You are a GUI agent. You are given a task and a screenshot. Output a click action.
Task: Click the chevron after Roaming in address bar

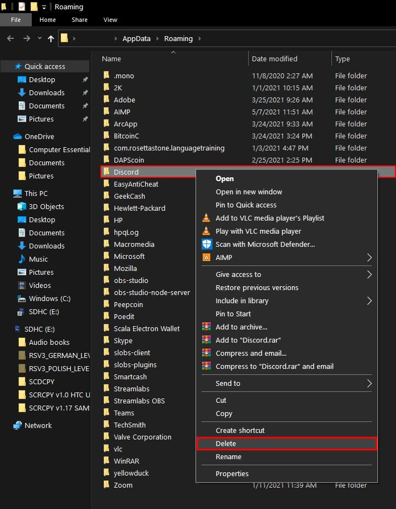point(199,39)
